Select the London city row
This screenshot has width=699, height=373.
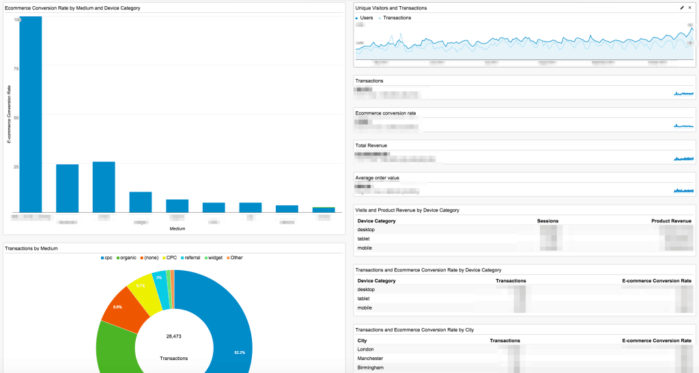pos(524,349)
